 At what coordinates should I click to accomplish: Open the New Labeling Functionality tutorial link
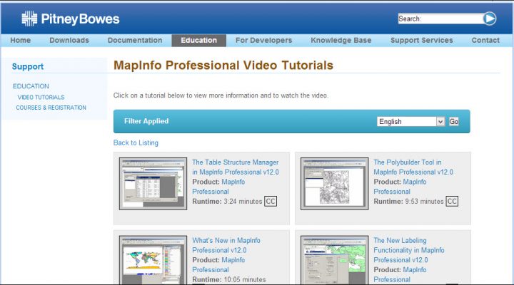pos(409,250)
